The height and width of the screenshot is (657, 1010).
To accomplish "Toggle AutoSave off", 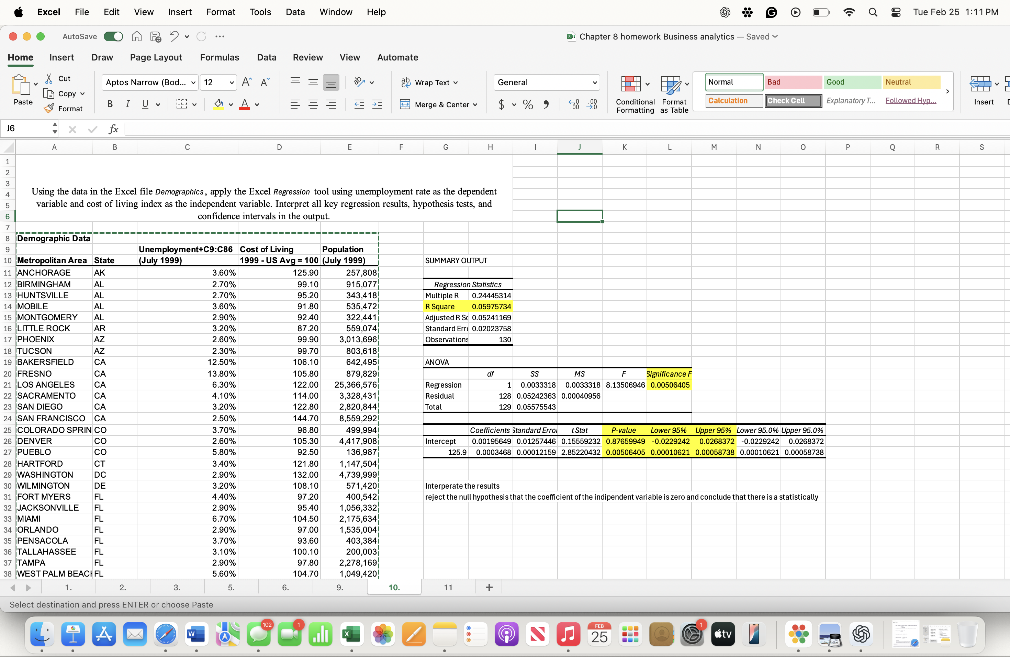I will 113,36.
